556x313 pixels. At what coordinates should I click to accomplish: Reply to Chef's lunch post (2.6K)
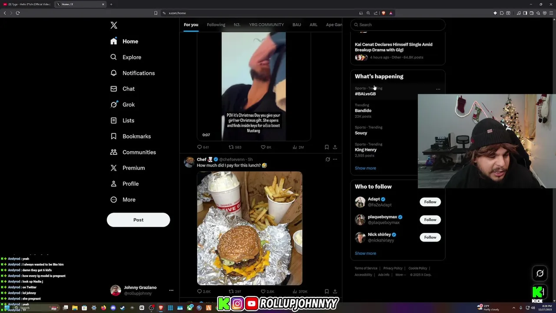click(x=204, y=291)
